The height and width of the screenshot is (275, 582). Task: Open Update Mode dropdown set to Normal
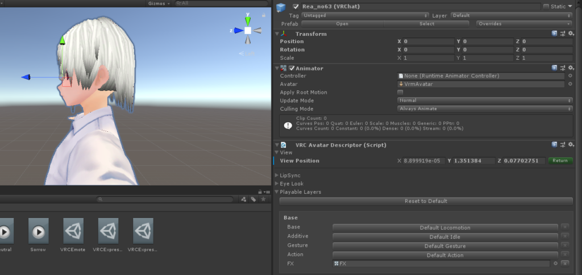point(485,101)
